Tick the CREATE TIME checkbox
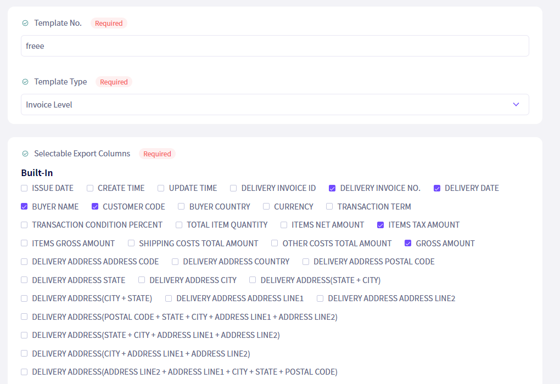 [x=90, y=188]
